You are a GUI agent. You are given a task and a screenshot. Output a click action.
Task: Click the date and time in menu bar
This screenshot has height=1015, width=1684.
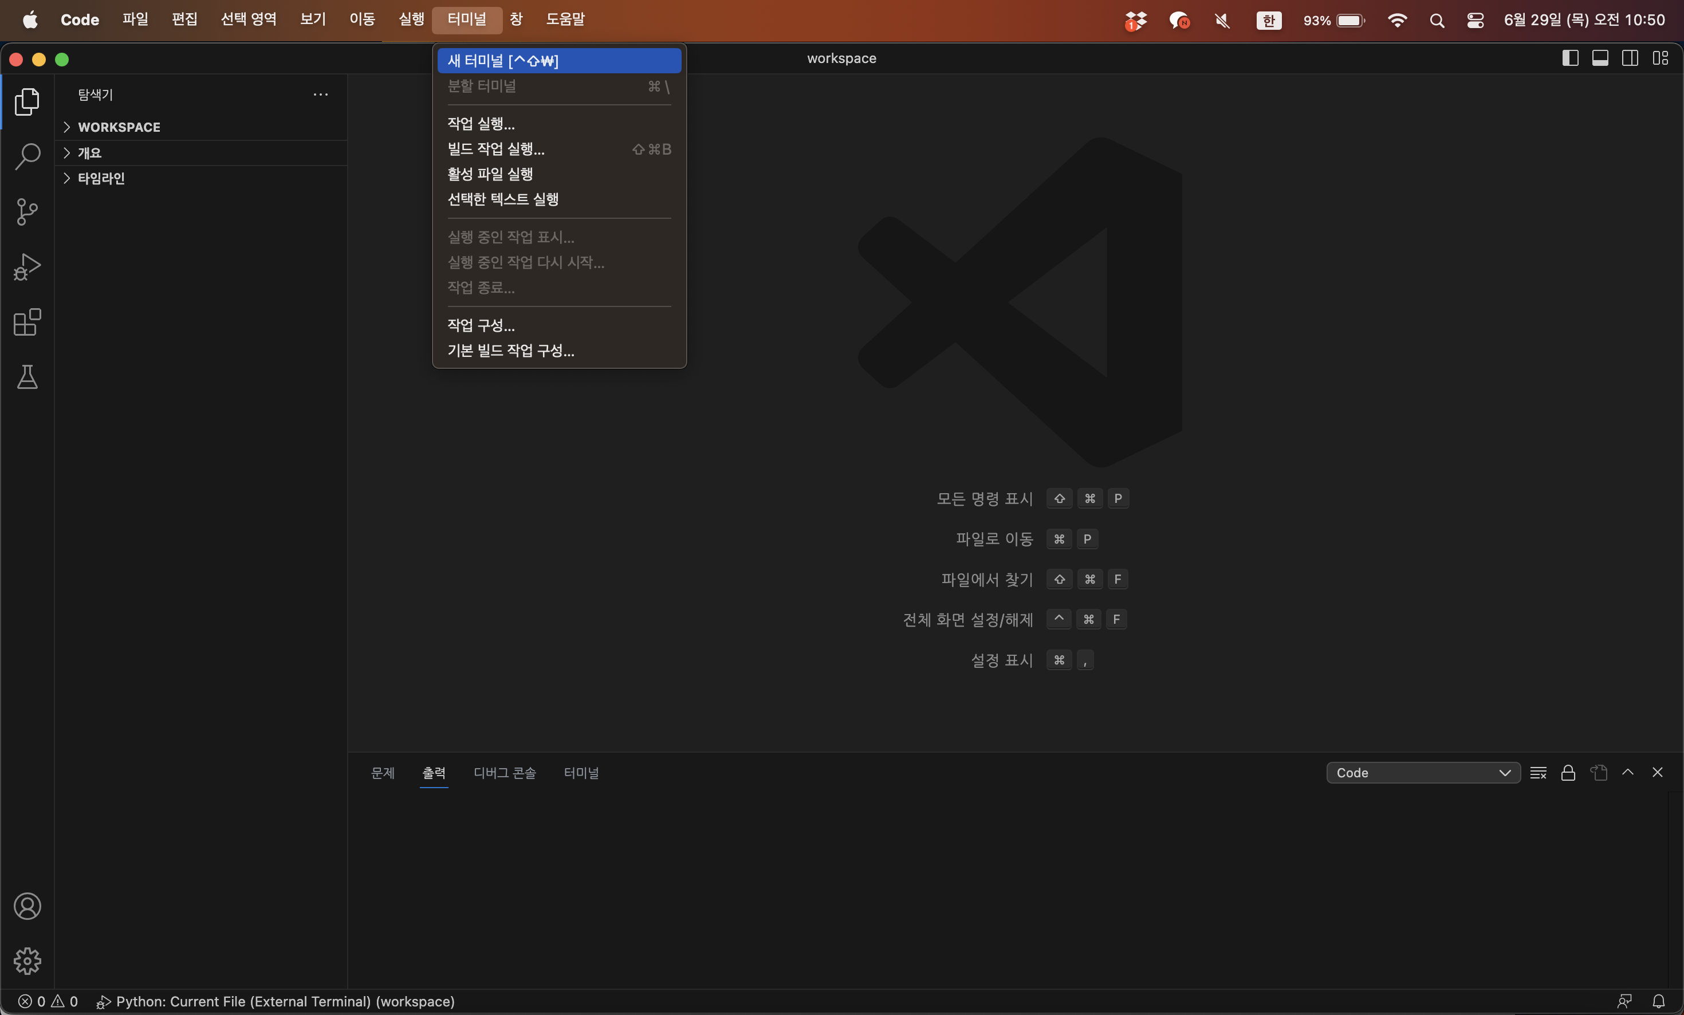[x=1584, y=20]
